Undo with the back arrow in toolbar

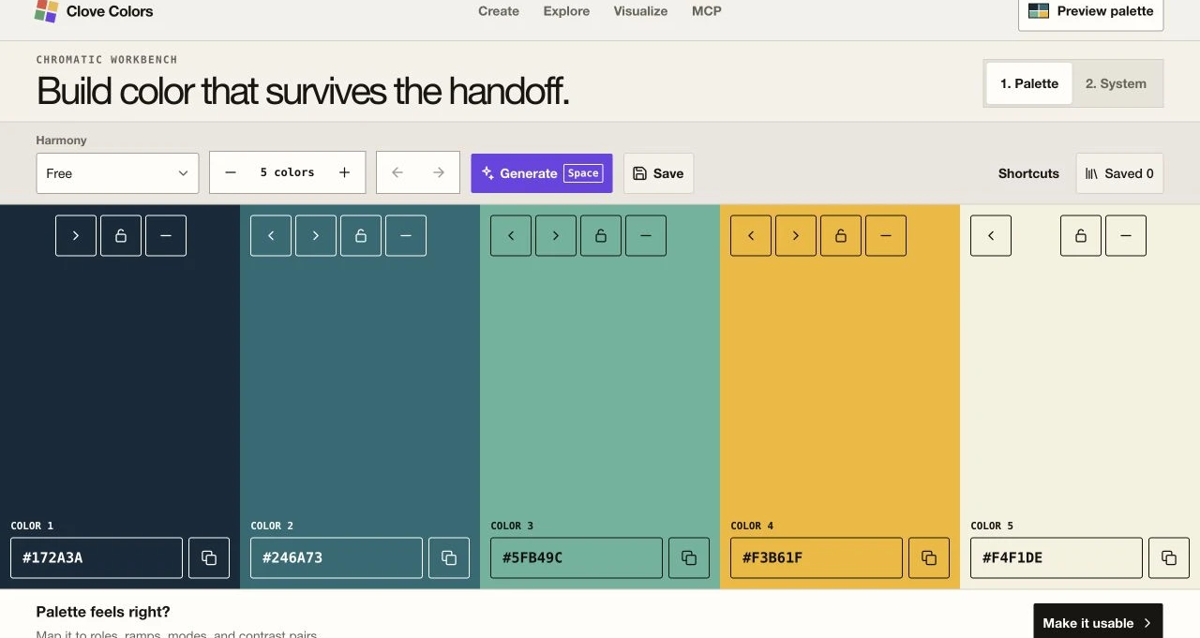point(397,172)
